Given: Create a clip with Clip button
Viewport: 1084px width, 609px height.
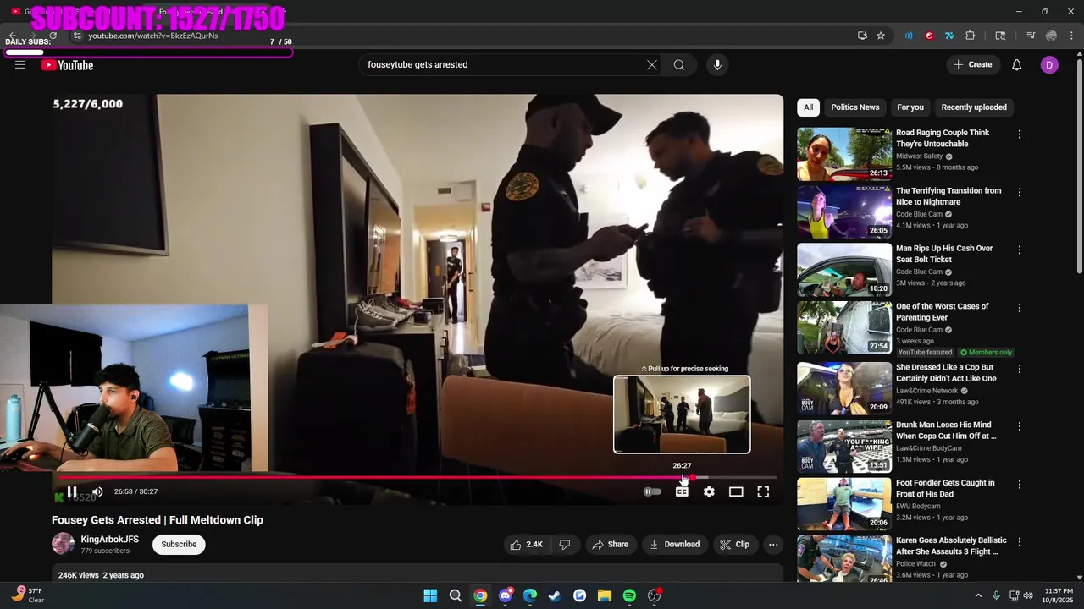Looking at the screenshot, I should coord(734,545).
